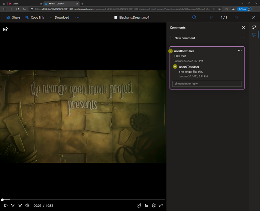Close the Comments panel
Screen dimensions: 260x211
click(x=243, y=28)
